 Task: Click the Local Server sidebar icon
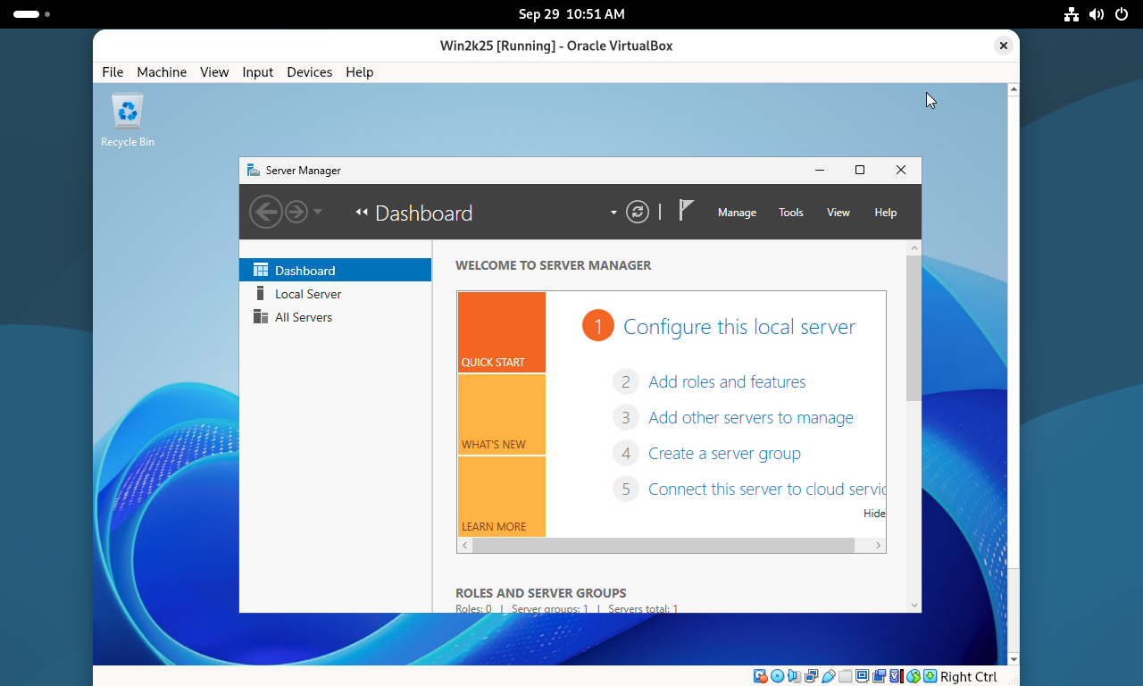click(261, 294)
